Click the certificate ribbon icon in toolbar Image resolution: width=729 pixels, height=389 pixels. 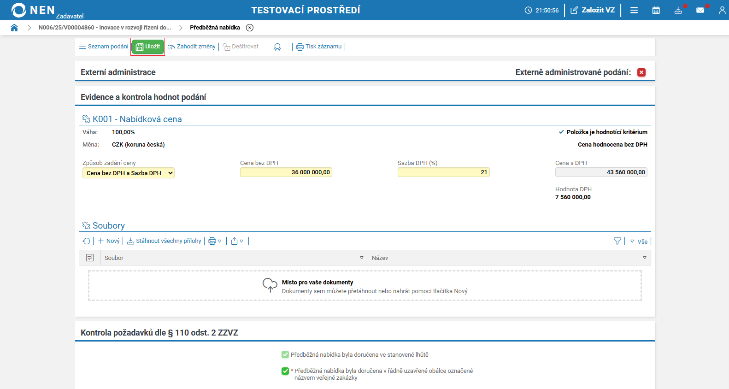277,47
